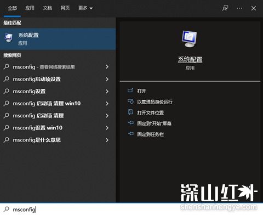Expand arrow for msconfig启动项设置
Screen dimensions: 263x215
pos(107,79)
